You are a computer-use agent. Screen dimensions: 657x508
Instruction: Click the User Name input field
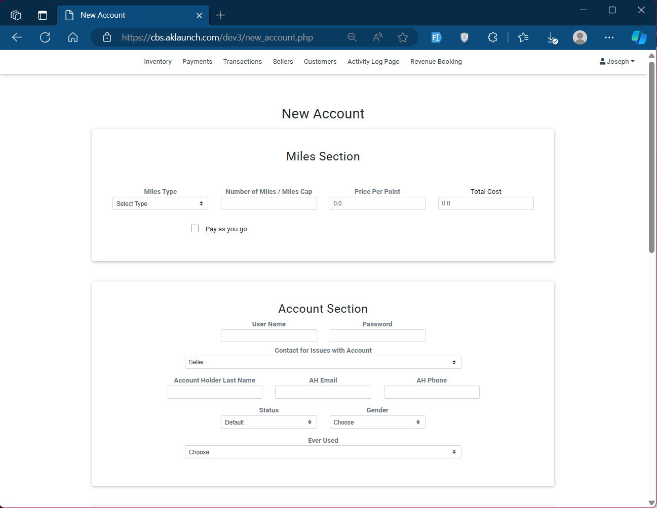point(268,336)
